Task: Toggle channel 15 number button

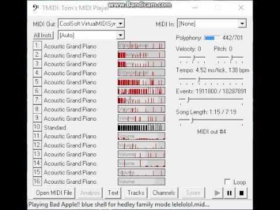Action: (37, 172)
